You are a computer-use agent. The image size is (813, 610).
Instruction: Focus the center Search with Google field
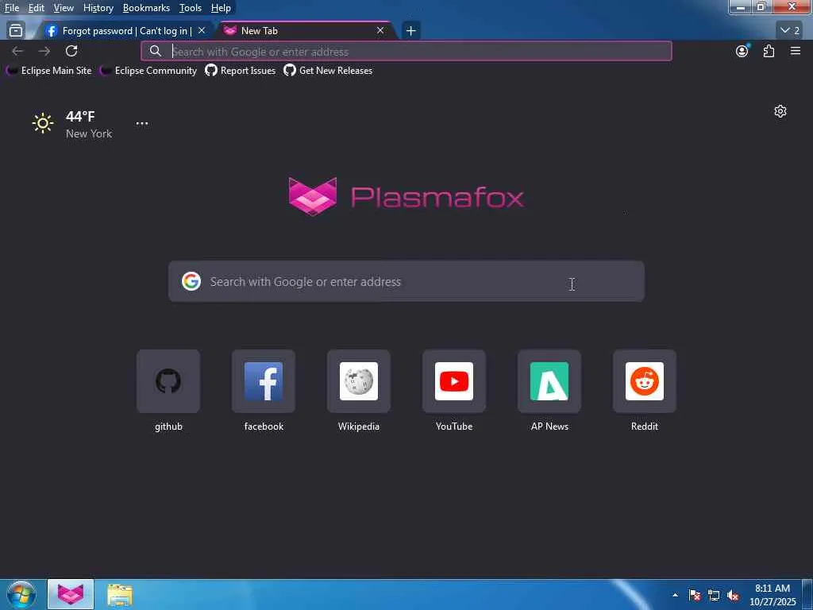[x=406, y=281]
